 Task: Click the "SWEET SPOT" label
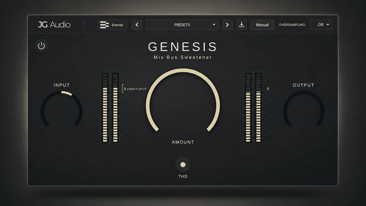pos(137,89)
